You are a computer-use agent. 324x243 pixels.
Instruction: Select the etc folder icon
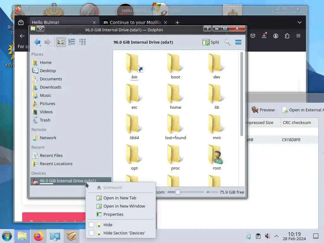tap(134, 94)
